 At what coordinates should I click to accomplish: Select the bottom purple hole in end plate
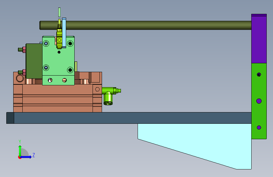click(x=259, y=128)
